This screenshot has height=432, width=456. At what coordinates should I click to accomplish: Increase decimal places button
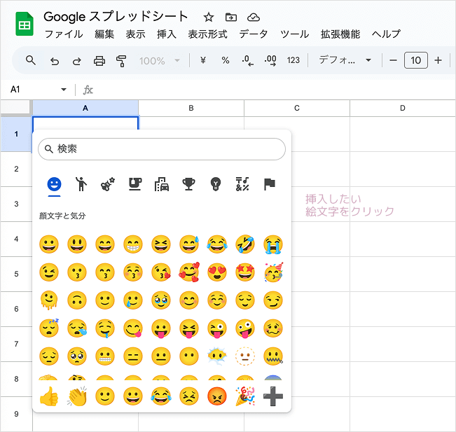(270, 60)
